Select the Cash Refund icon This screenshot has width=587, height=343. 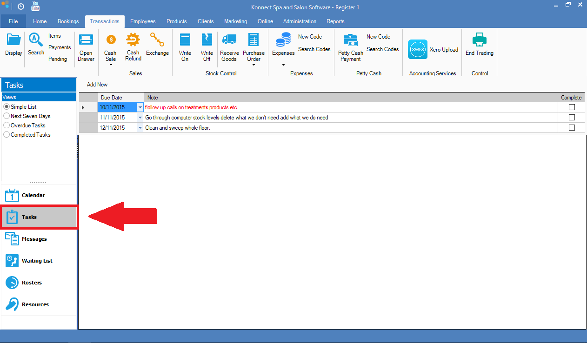(133, 40)
